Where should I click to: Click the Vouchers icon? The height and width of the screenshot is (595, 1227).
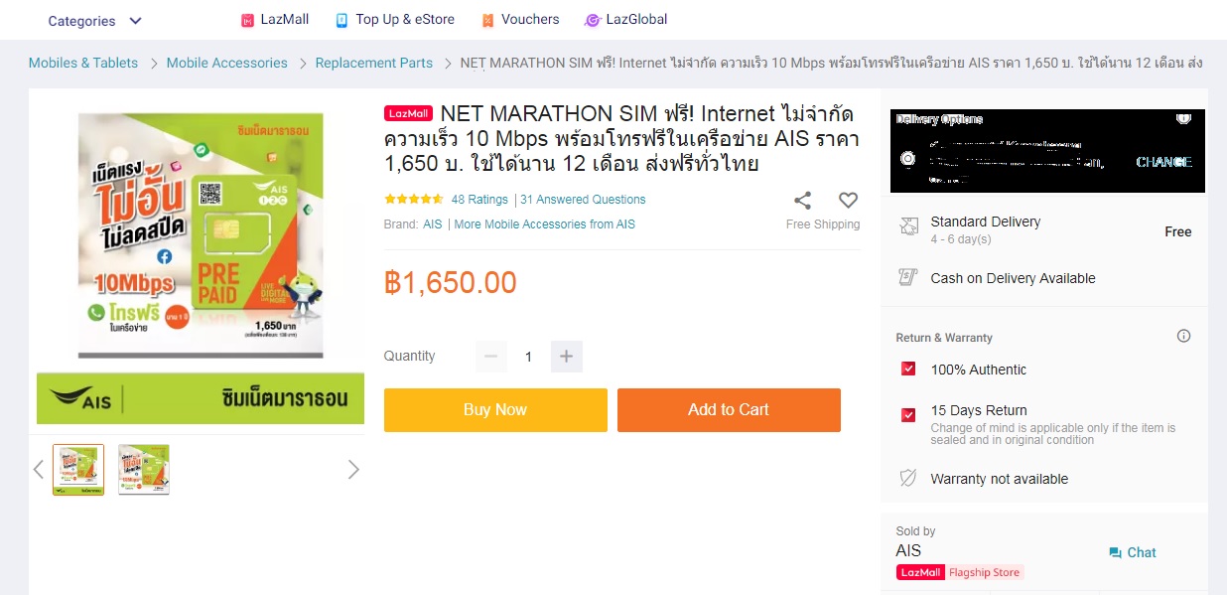click(x=487, y=20)
